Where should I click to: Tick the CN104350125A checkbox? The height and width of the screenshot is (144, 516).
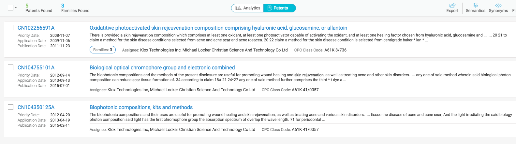coord(11,107)
